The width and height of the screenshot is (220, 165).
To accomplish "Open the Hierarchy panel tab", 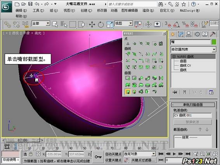I will pyautogui.click(x=189, y=34).
